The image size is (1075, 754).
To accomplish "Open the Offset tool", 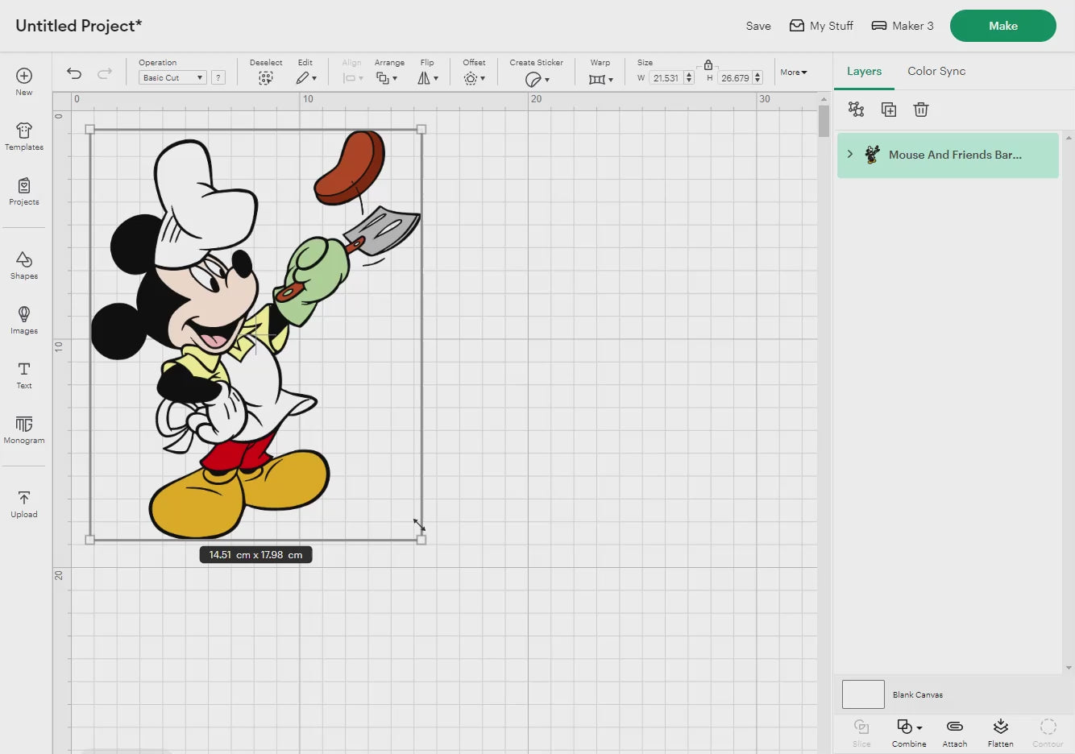I will click(x=474, y=78).
